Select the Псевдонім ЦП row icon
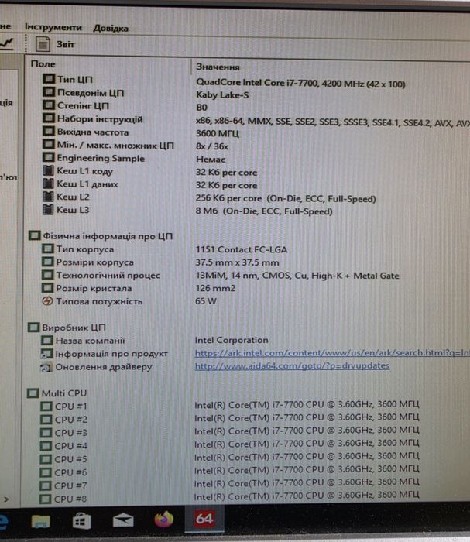Viewport: 470px width, 542px height. (x=49, y=92)
